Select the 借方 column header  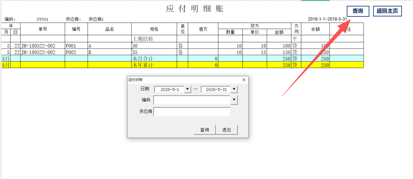point(203,29)
